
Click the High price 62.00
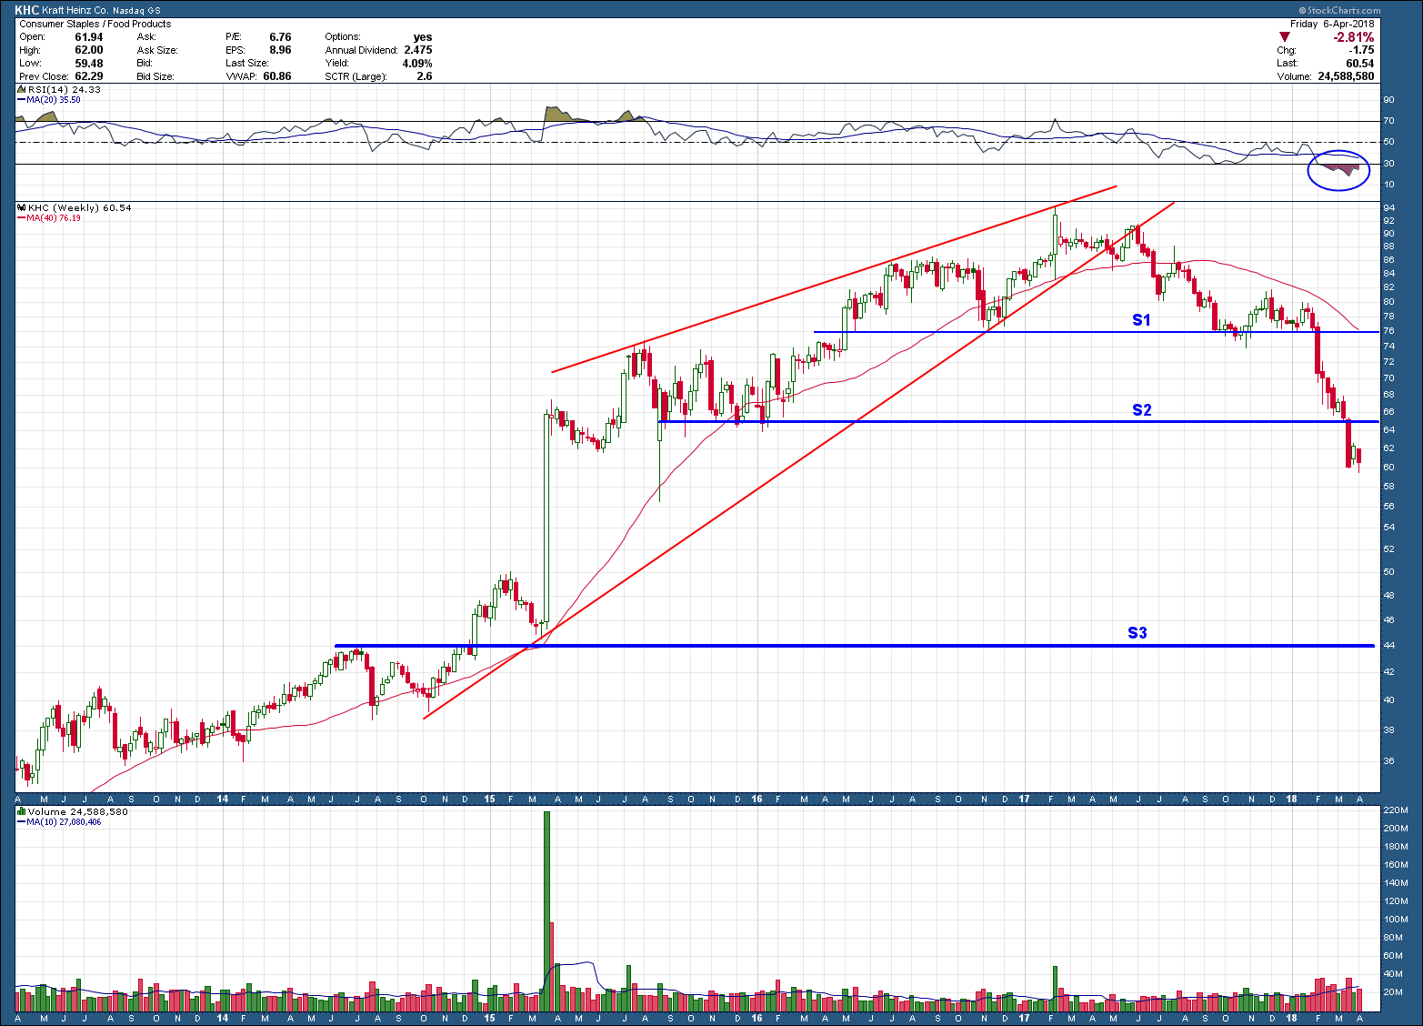coord(89,50)
